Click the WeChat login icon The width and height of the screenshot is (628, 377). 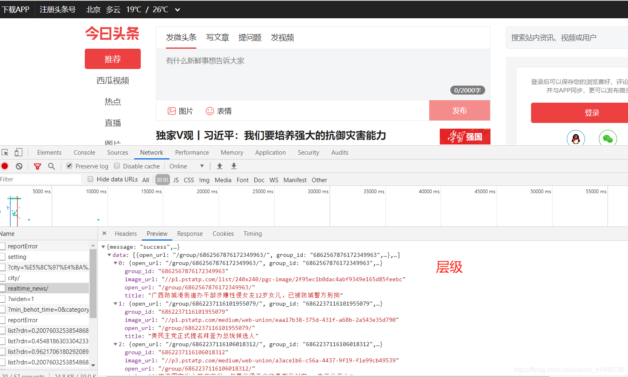tap(608, 139)
